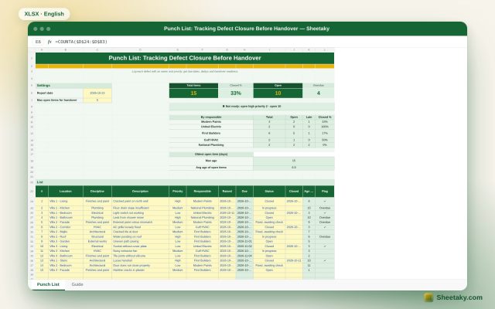Select the Punch List sheet tab
The image size is (495, 309).
48,284
